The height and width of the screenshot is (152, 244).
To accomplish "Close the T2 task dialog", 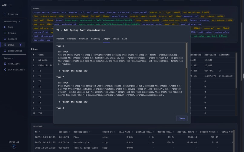I will (x=182, y=118).
